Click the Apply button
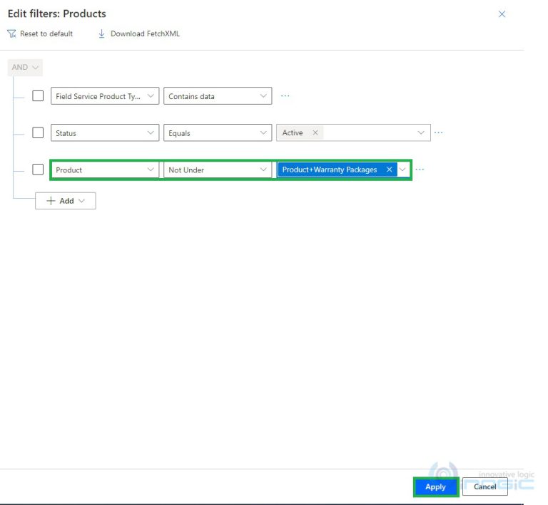This screenshot has width=548, height=505. coord(435,487)
